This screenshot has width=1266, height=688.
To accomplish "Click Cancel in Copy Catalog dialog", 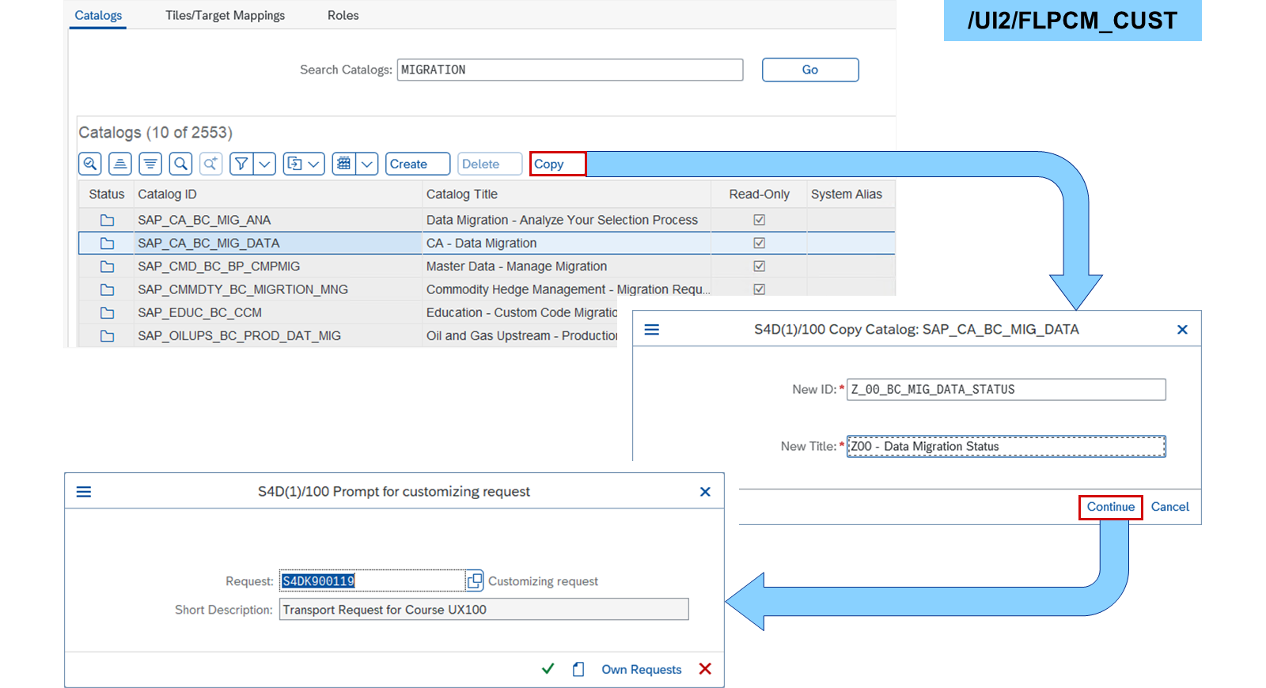I will (x=1169, y=507).
